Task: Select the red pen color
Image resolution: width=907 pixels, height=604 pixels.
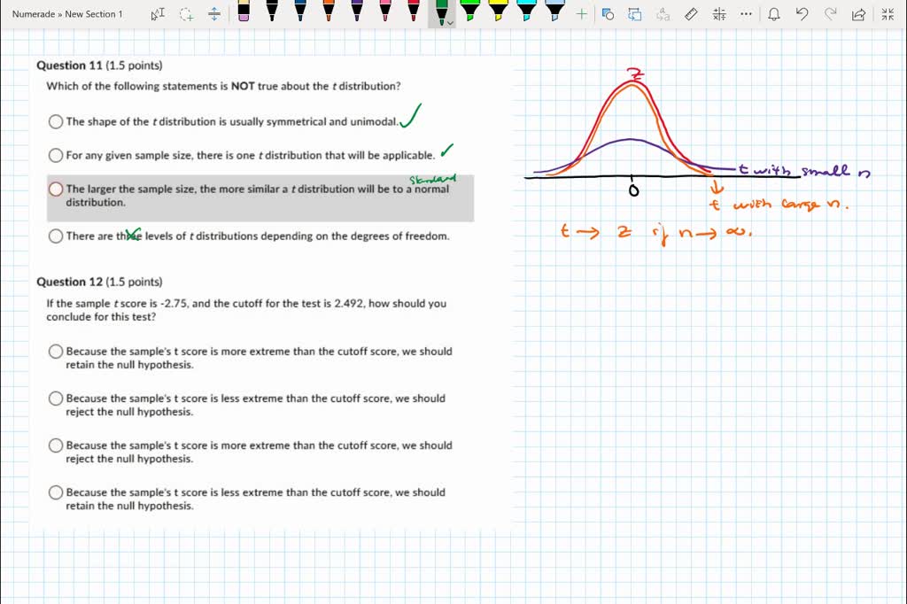Action: tap(413, 12)
